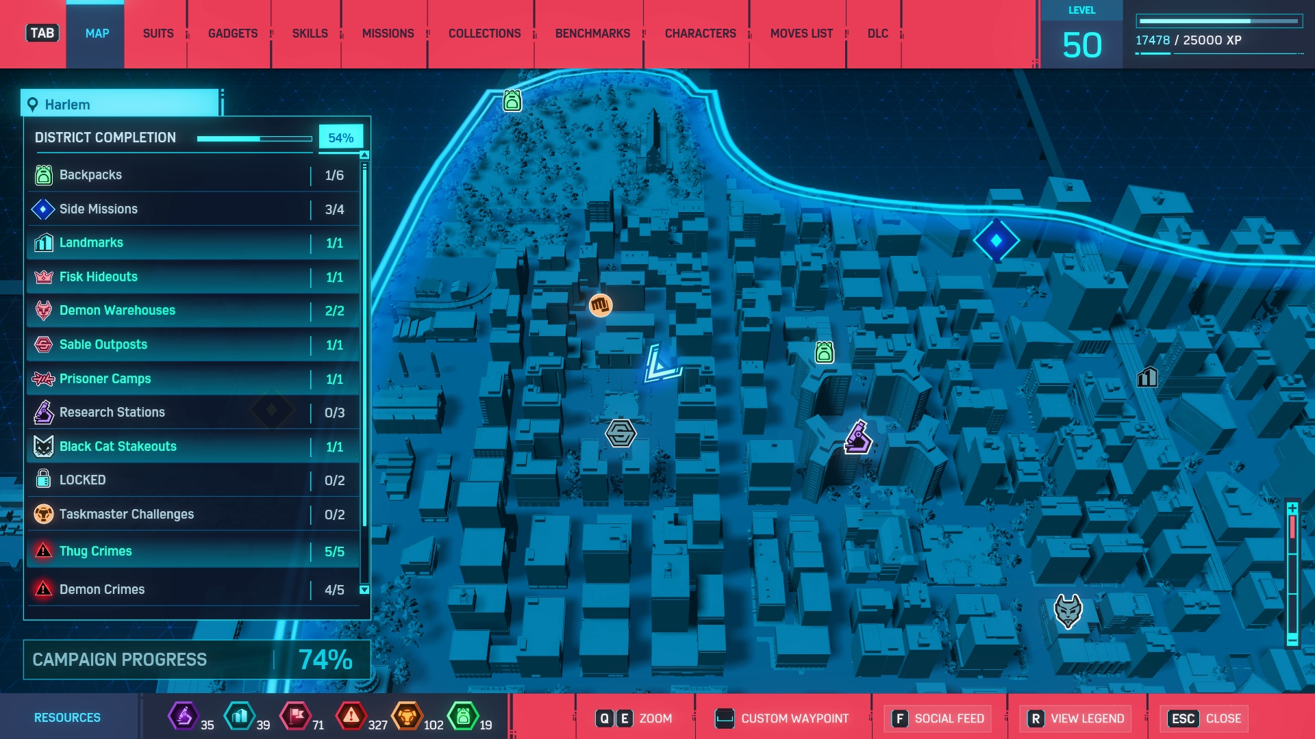The height and width of the screenshot is (739, 1315).
Task: Switch to the Gadgets tab
Action: [233, 34]
